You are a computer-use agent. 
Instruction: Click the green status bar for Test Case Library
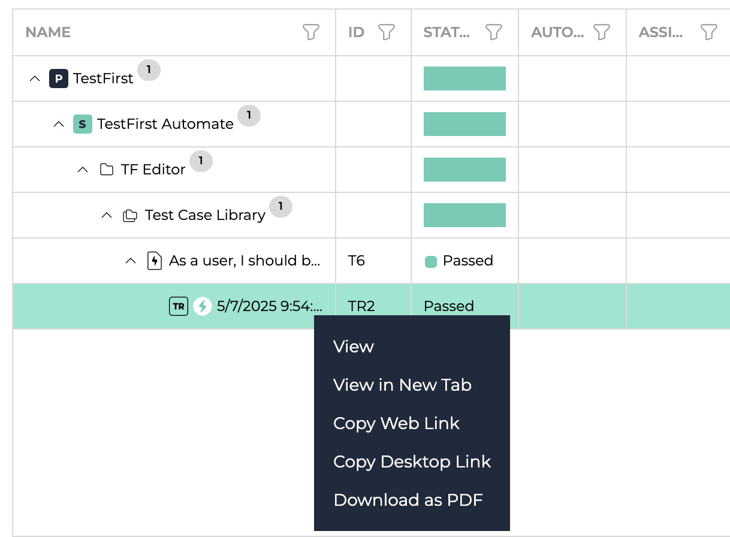click(x=464, y=215)
